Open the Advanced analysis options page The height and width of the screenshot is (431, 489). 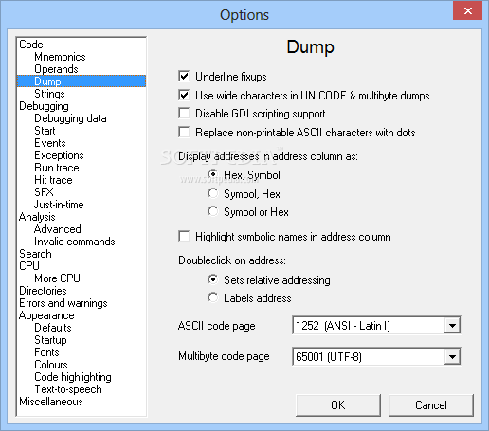tap(58, 229)
